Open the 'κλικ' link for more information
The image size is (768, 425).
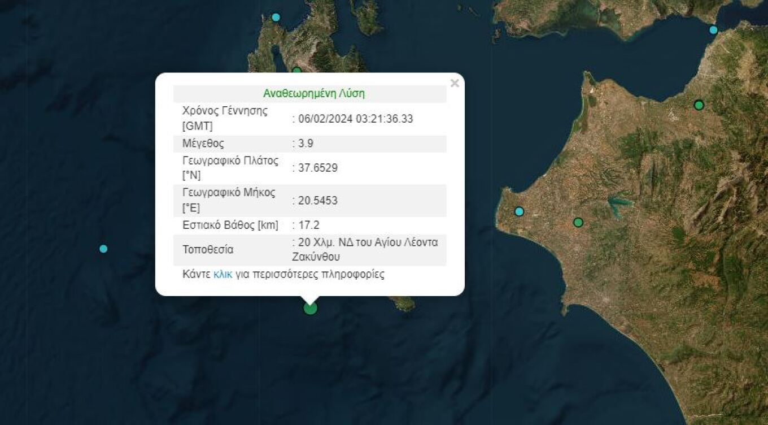point(222,275)
